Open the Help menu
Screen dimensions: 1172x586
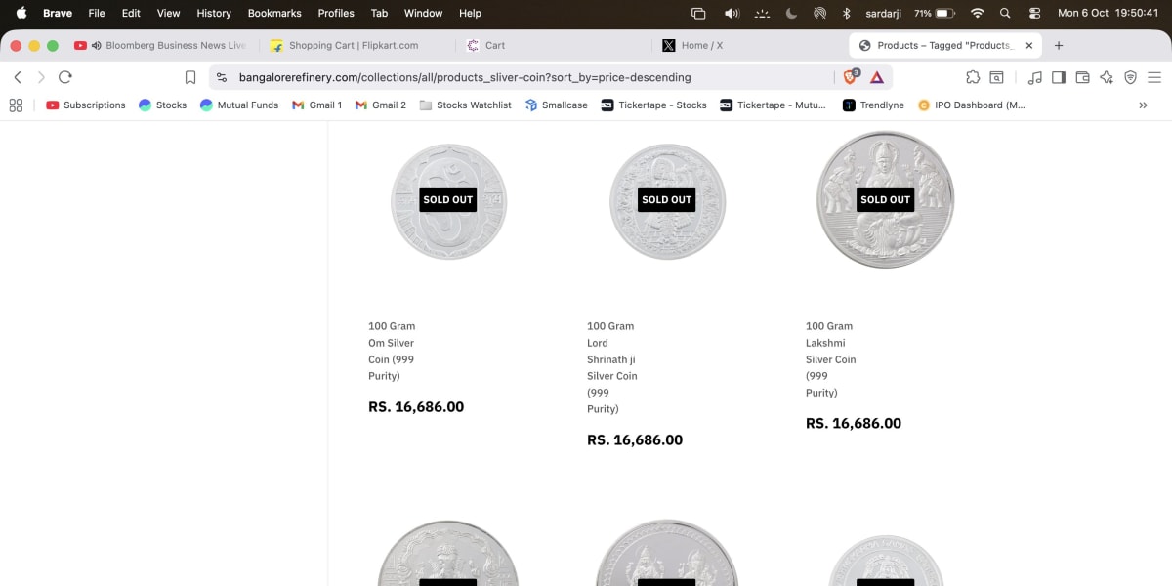pyautogui.click(x=470, y=13)
